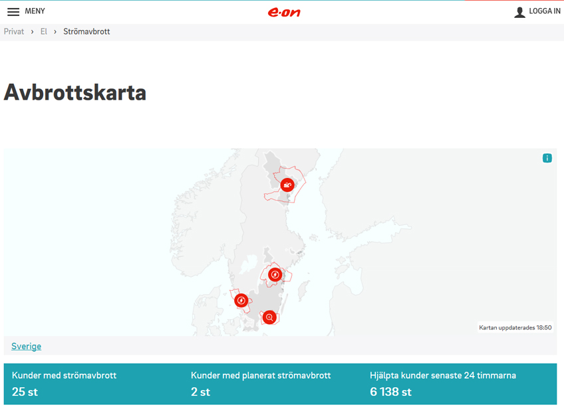Click the E.ON logo
564x413 pixels.
click(x=284, y=12)
